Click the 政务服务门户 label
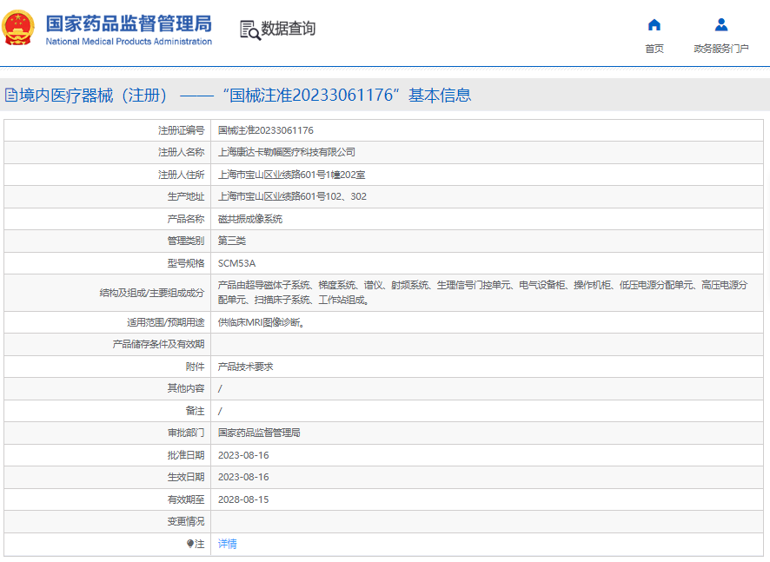This screenshot has width=770, height=562. [720, 49]
